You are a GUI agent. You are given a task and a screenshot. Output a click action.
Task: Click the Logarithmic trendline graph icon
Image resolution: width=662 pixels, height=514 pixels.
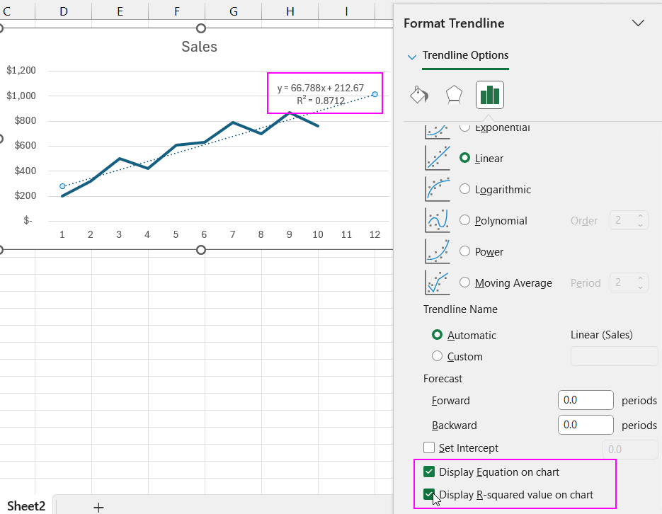point(437,189)
